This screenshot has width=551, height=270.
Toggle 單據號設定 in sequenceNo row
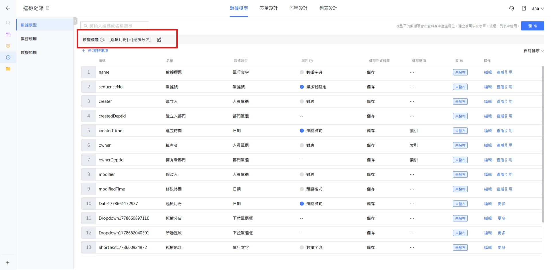[x=302, y=87]
